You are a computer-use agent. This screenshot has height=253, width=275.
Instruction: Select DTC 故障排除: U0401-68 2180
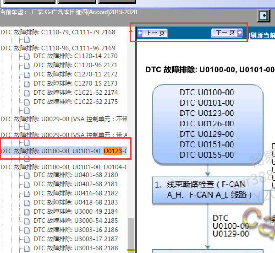click(x=76, y=175)
